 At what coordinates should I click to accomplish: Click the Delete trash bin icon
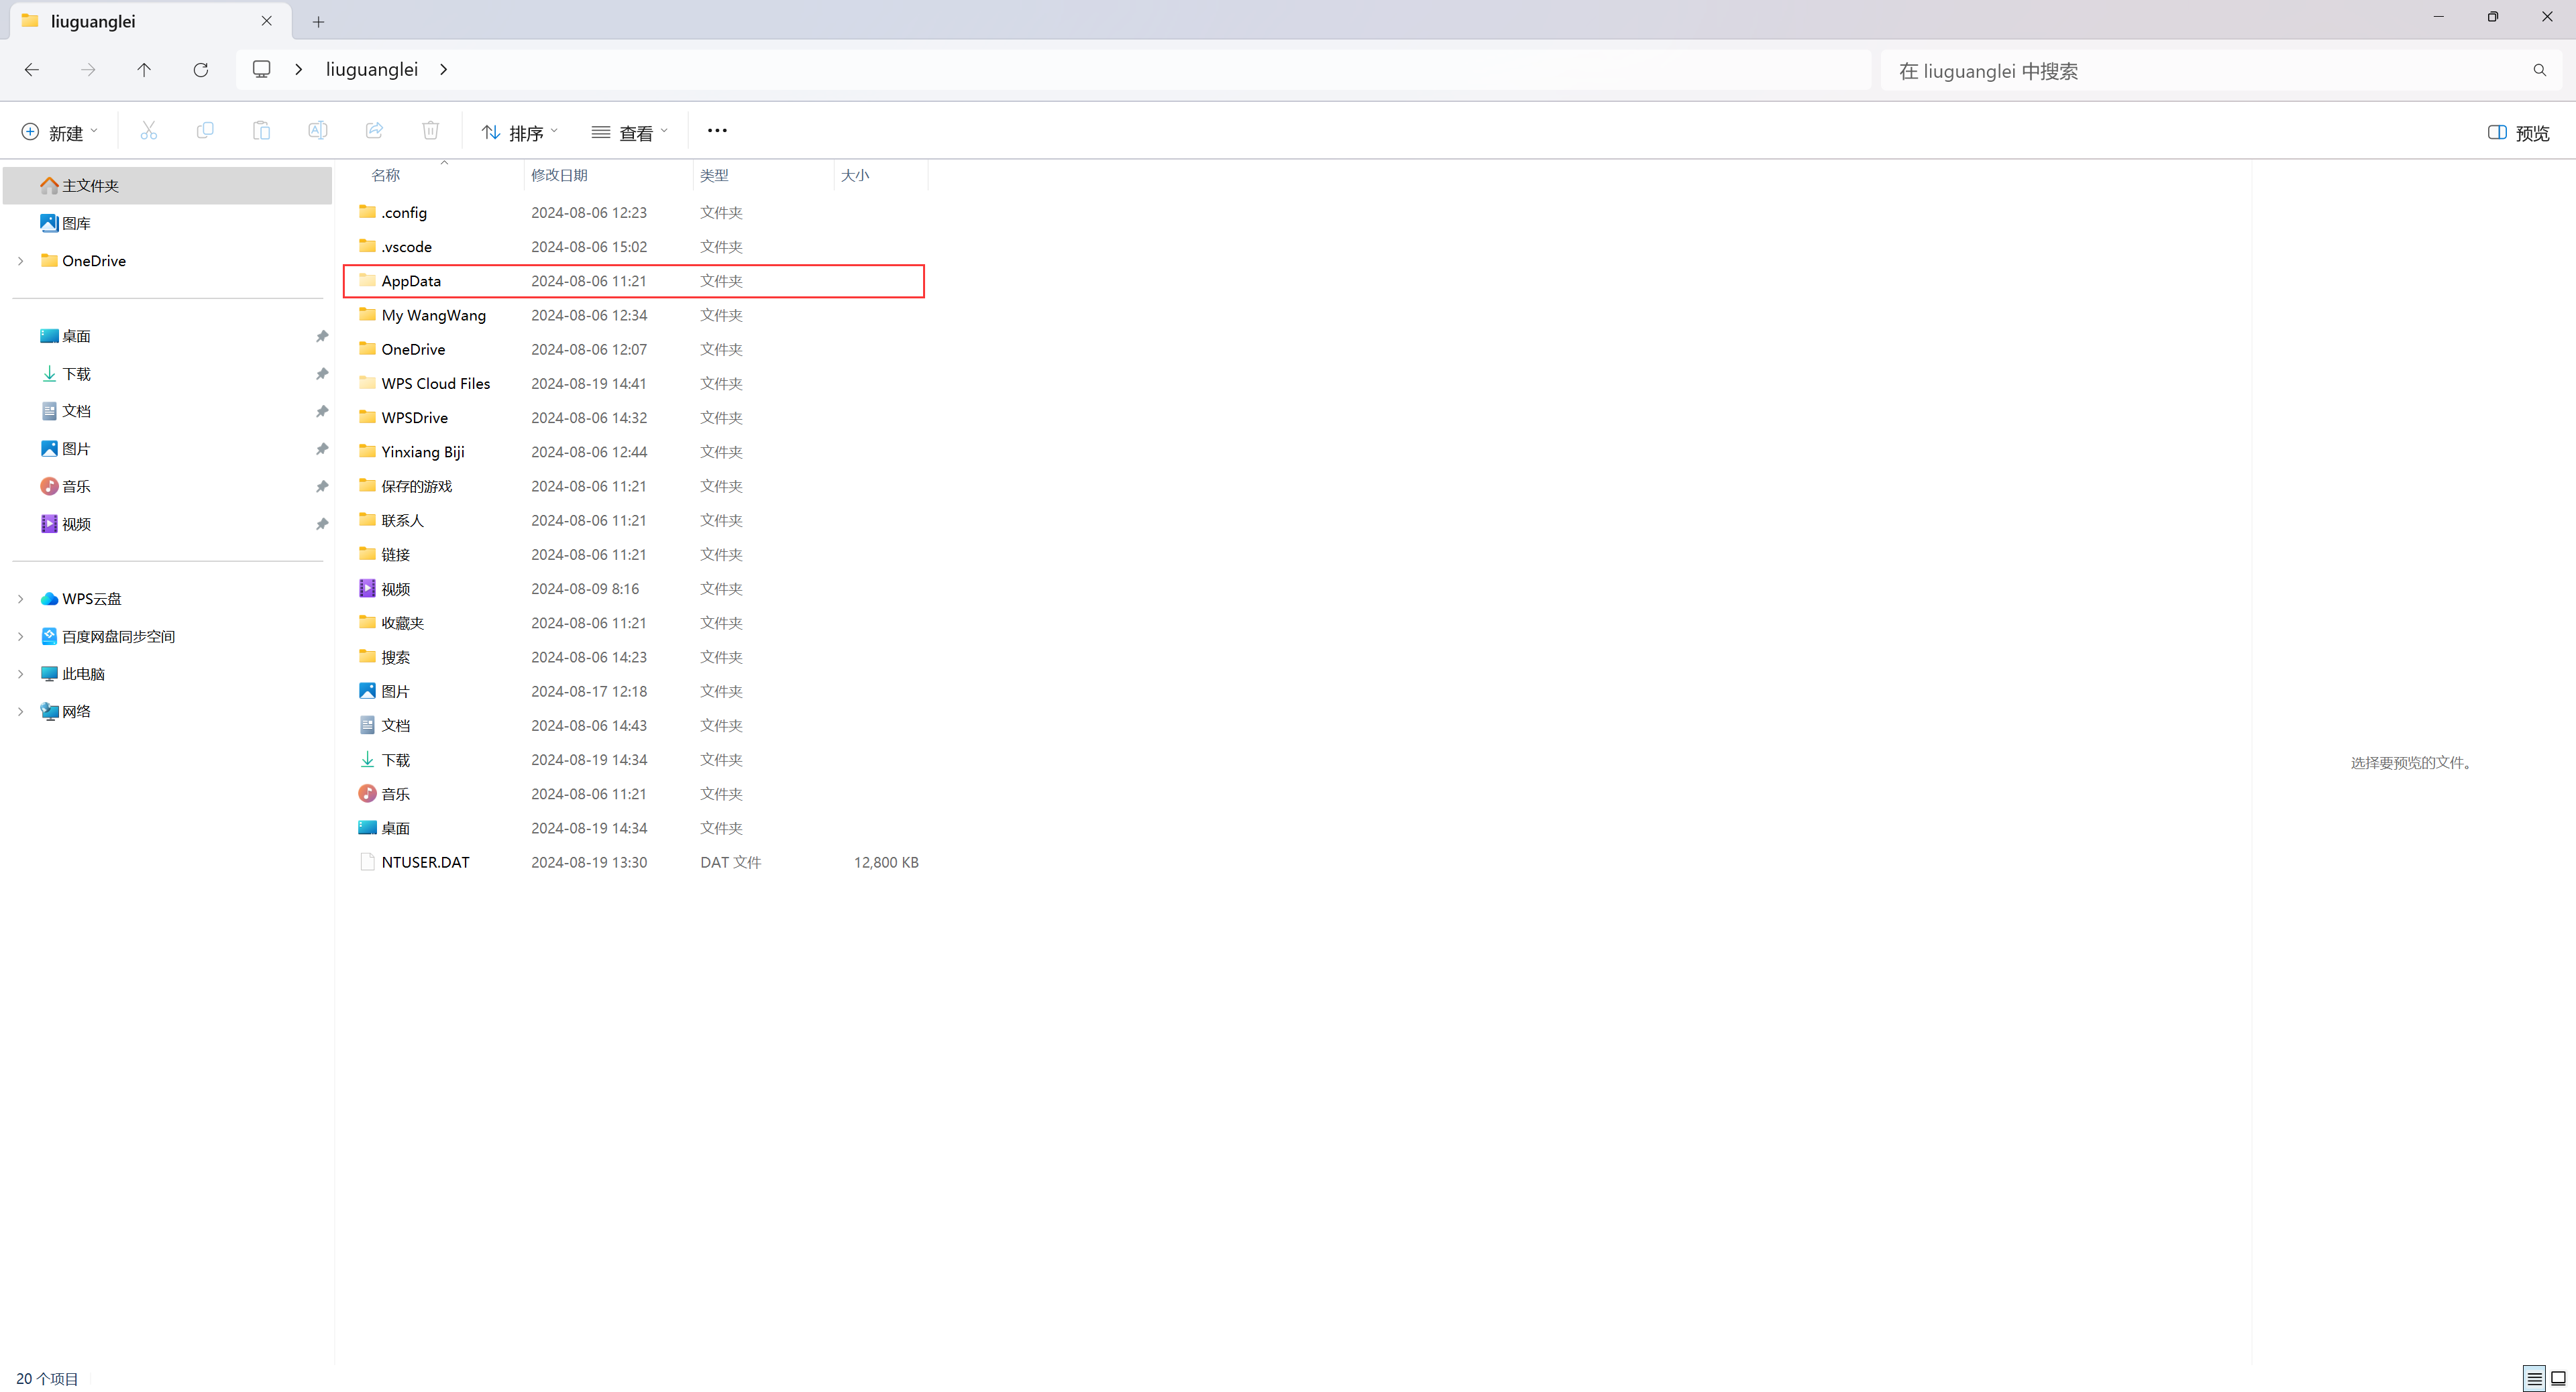tap(430, 131)
